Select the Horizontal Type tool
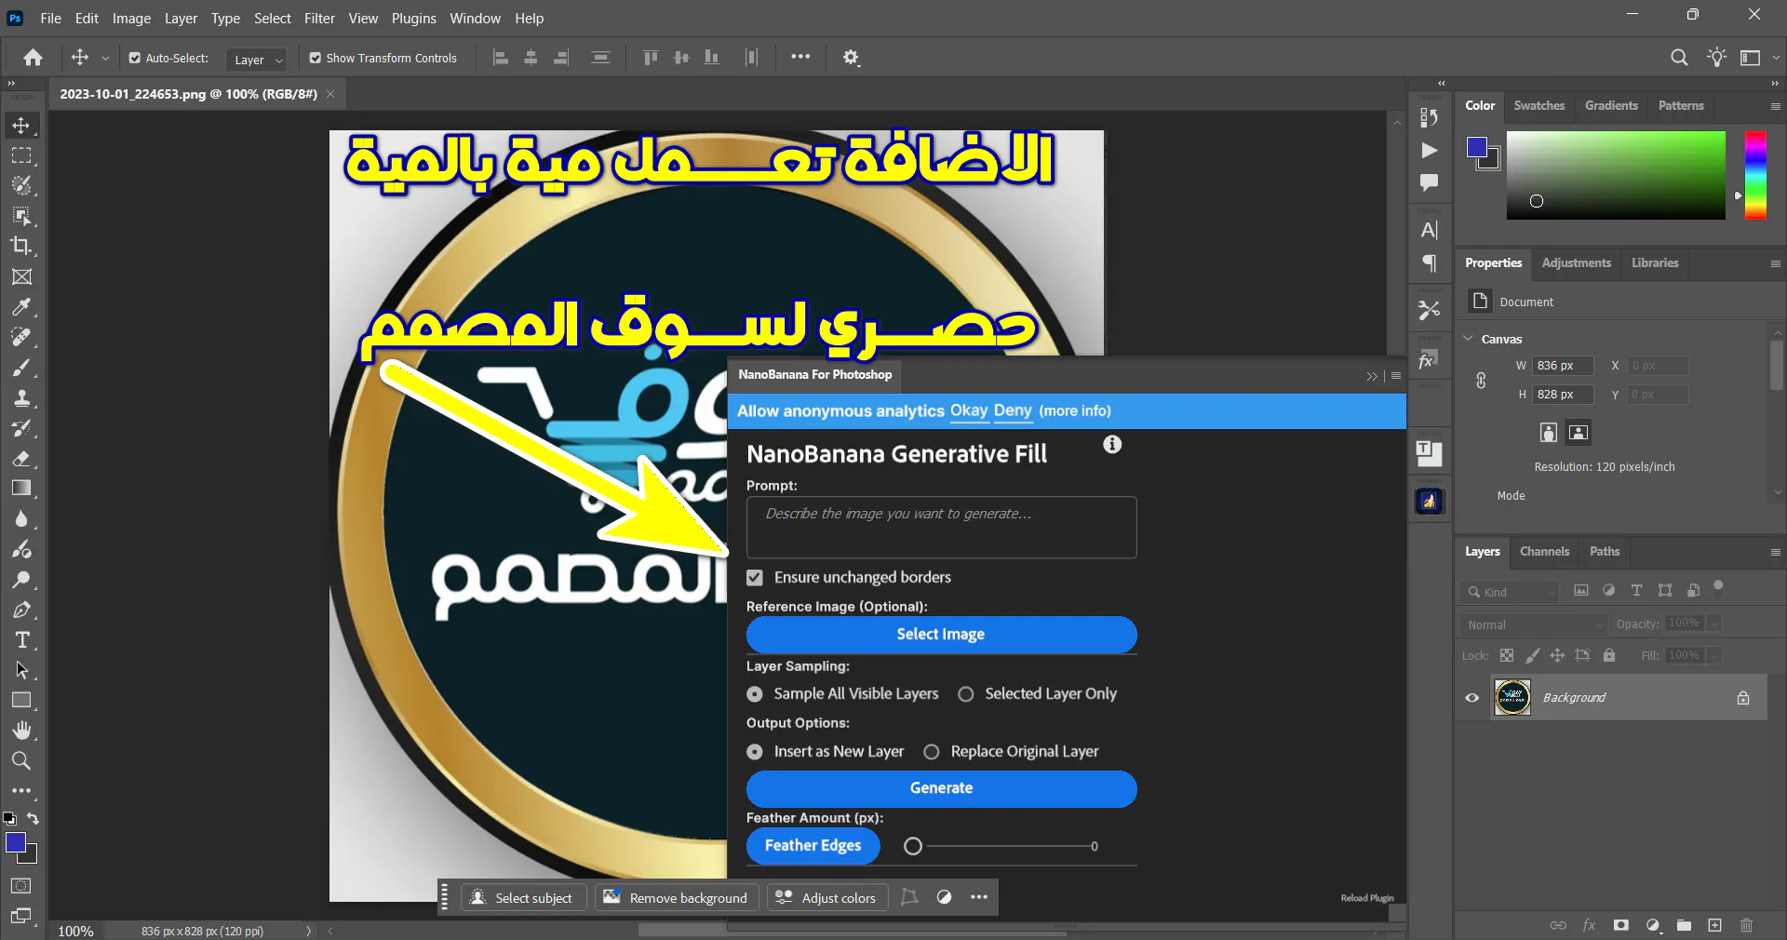Image resolution: width=1787 pixels, height=940 pixels. 22,640
